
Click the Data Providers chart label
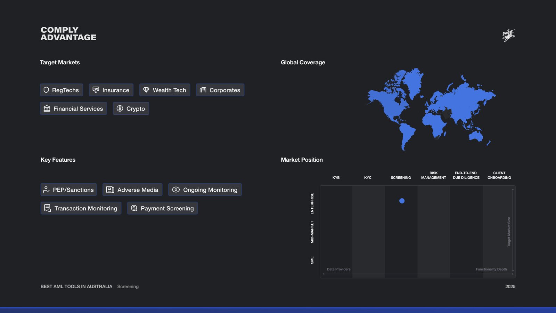click(338, 269)
